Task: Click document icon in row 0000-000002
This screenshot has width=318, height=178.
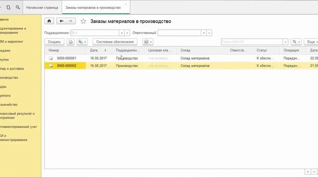Action: (x=51, y=66)
